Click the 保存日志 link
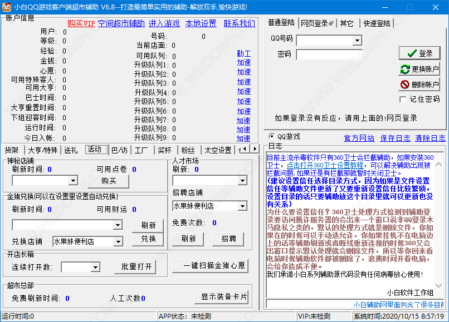The height and width of the screenshot is (322, 449). [395, 138]
